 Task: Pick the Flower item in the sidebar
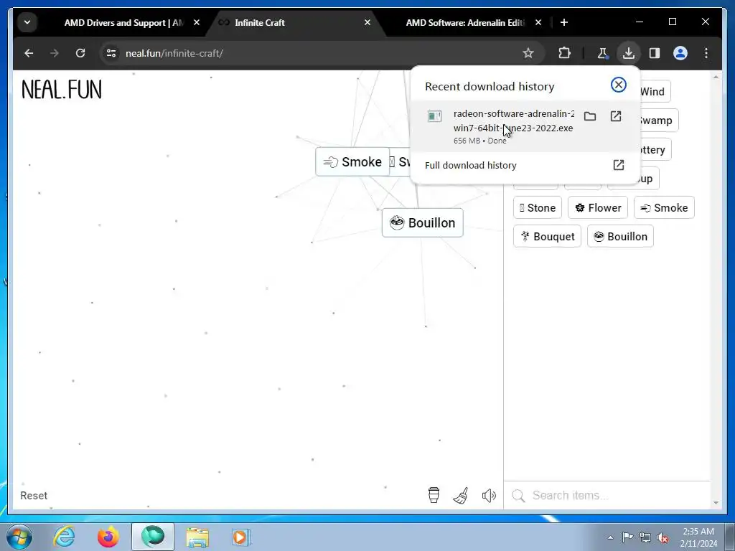point(598,207)
